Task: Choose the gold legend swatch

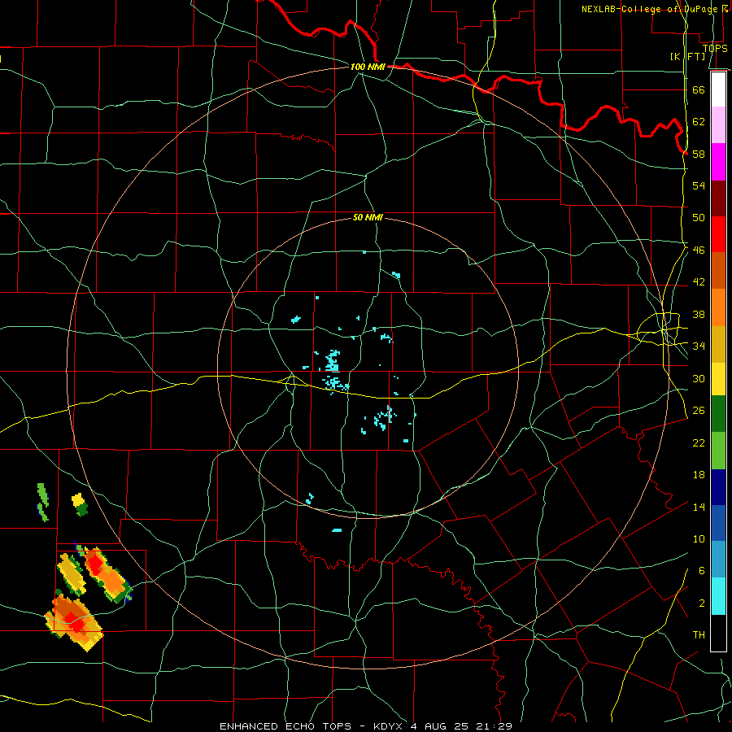Action: coord(718,344)
